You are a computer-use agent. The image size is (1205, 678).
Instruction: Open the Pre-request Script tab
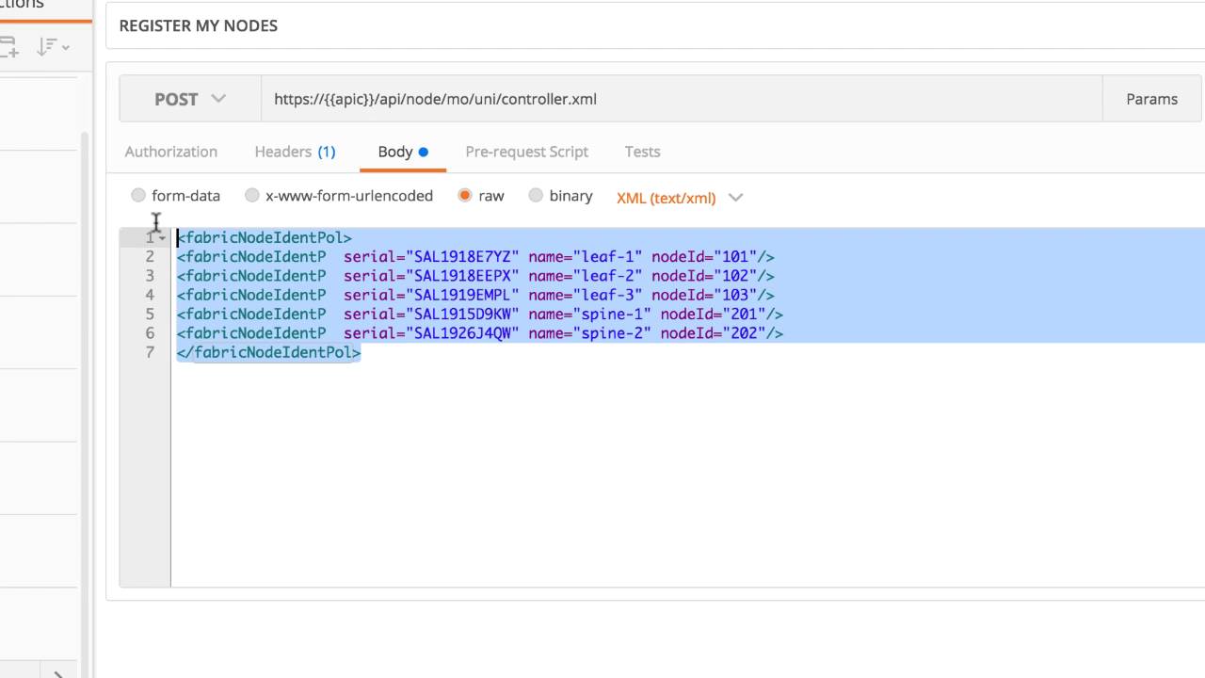point(526,152)
